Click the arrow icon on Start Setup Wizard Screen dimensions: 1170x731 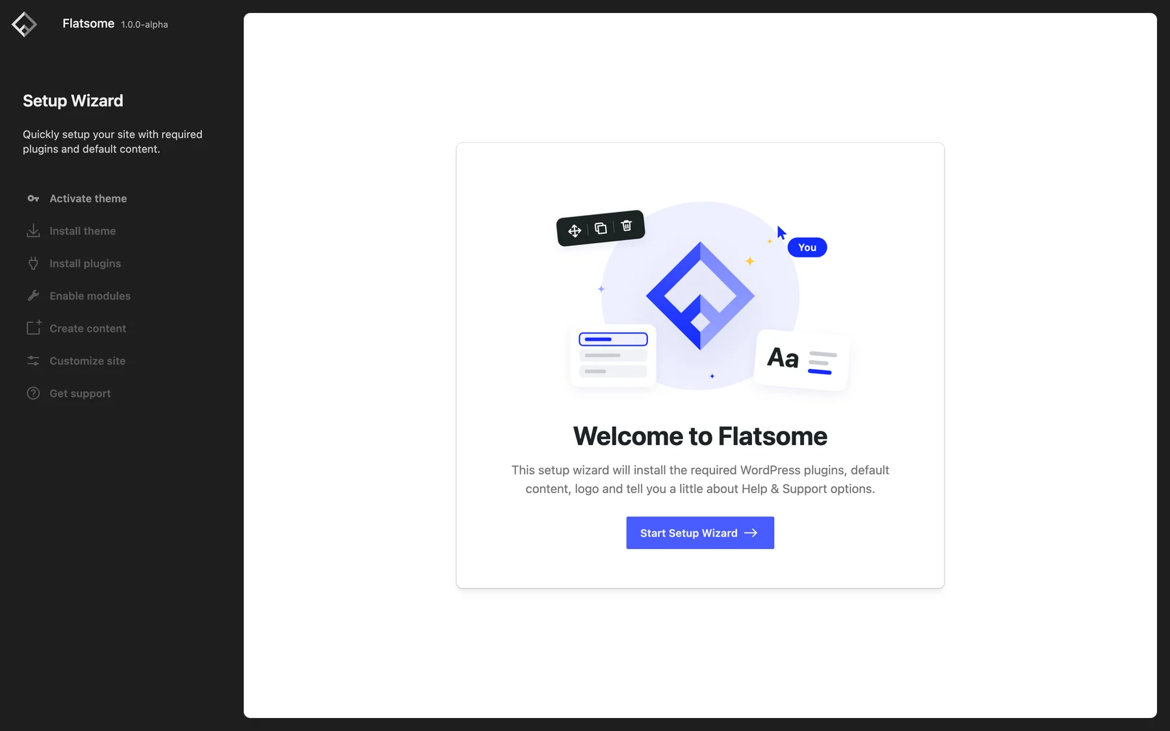[751, 533]
